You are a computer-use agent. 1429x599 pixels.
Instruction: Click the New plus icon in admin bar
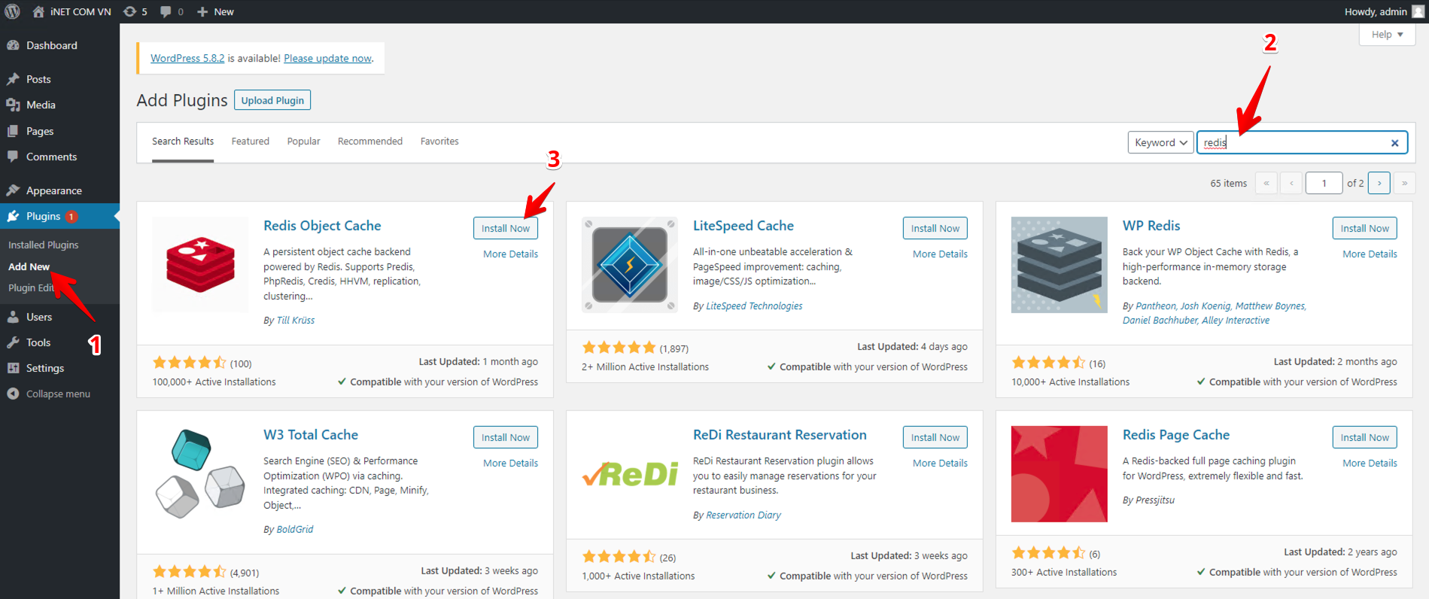pos(202,11)
